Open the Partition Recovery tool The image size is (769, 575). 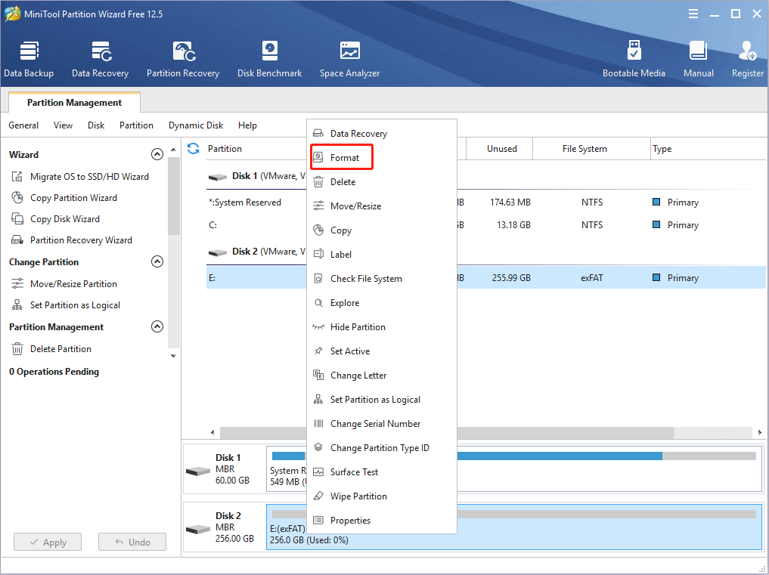[x=183, y=59]
